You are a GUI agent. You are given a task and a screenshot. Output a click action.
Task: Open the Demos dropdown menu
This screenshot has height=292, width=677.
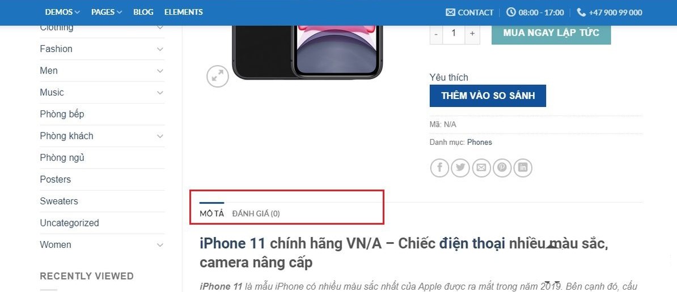pos(62,12)
